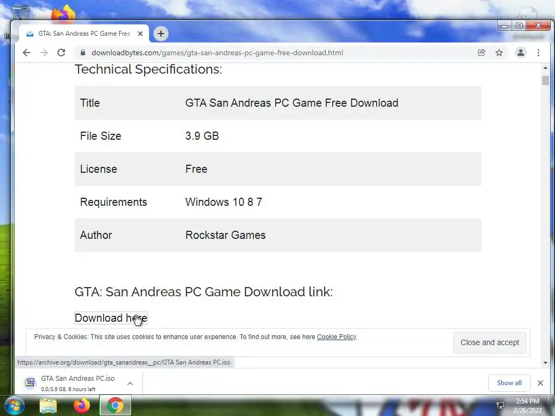Open Firefox from the taskbar
The height and width of the screenshot is (416, 555).
(82, 405)
